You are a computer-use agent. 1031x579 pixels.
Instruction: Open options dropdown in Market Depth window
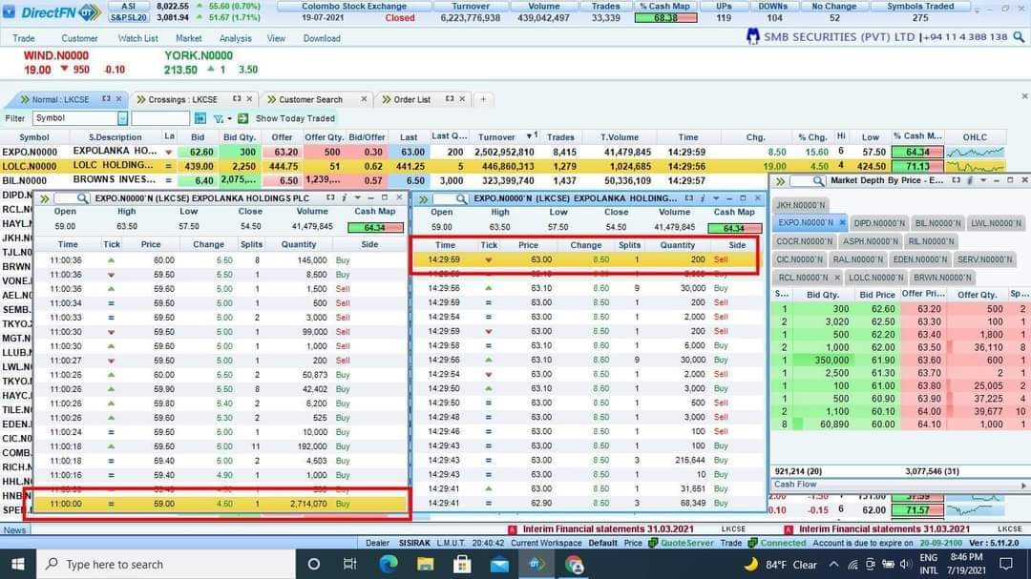(983, 180)
